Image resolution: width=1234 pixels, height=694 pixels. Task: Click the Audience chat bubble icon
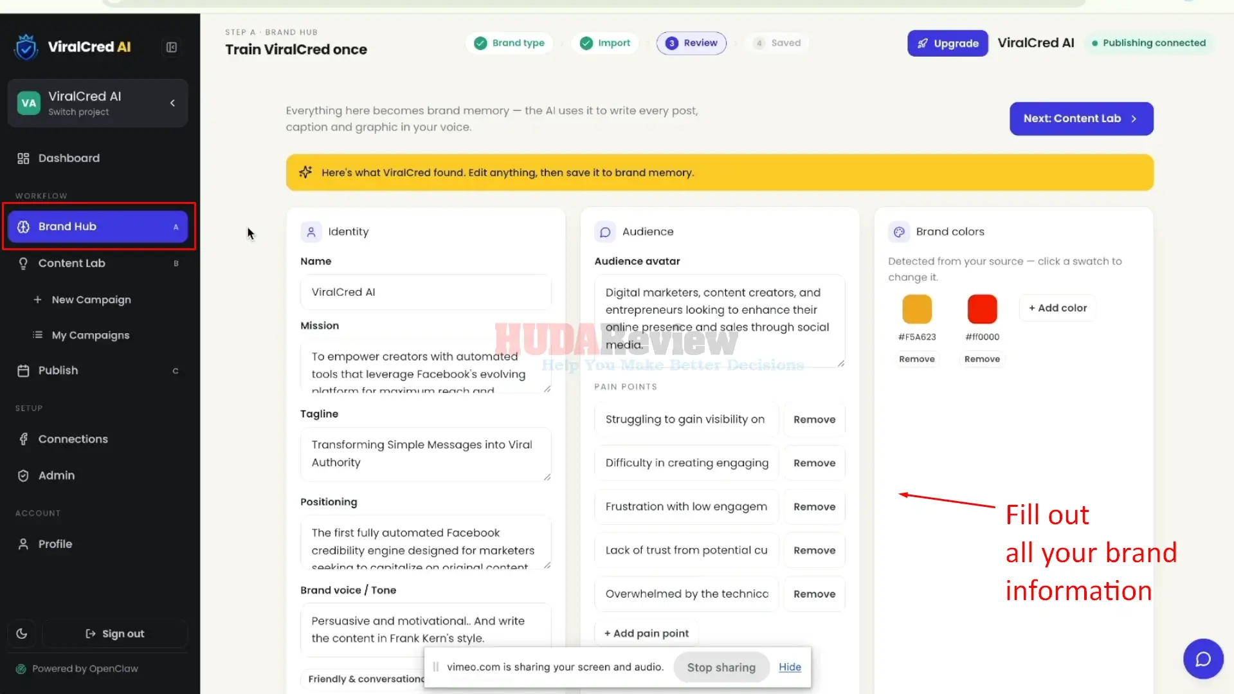(x=604, y=232)
